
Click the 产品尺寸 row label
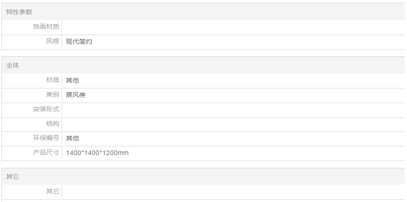tap(46, 153)
